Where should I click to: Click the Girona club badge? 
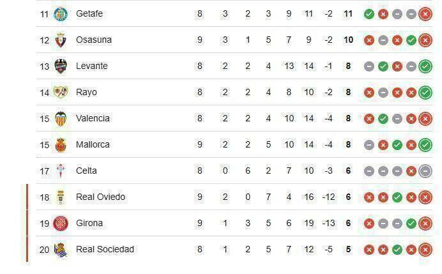[x=61, y=223]
